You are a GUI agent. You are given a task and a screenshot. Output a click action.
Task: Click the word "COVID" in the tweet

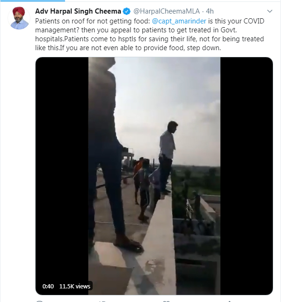[254, 22]
